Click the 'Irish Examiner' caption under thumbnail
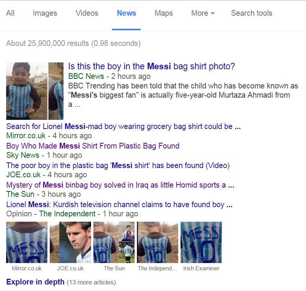The width and height of the screenshot is (306, 291). 201,268
